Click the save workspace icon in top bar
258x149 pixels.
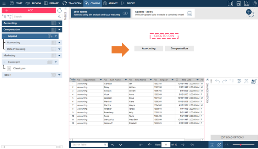pyautogui.click(x=238, y=3)
